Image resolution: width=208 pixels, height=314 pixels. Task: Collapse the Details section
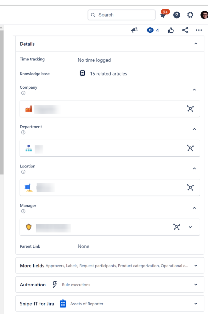pos(196,44)
